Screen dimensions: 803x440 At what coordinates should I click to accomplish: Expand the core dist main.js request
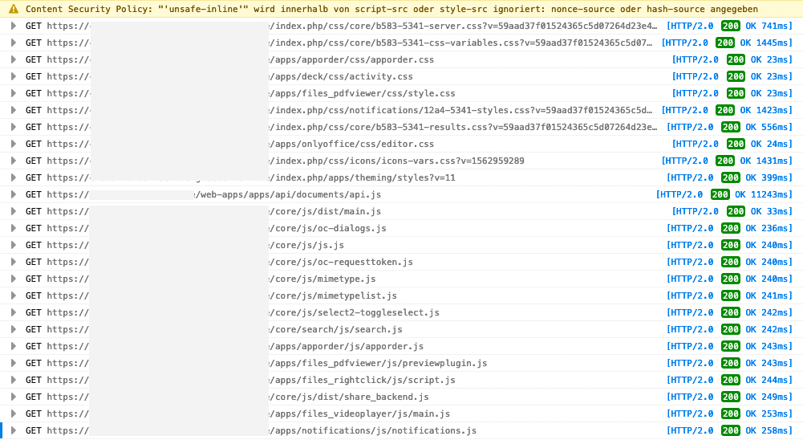(14, 211)
